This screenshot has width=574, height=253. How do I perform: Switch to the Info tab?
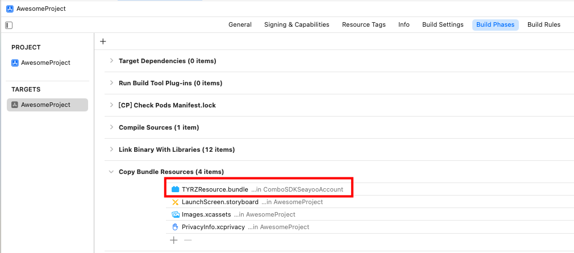point(404,25)
